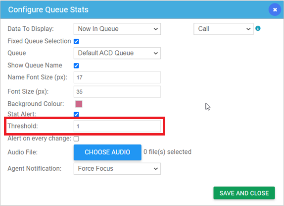Click the Name Font Size field
284x206 pixels.
(117, 77)
